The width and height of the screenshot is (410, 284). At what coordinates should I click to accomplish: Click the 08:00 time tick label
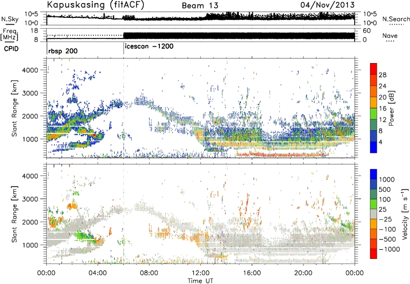149,273
